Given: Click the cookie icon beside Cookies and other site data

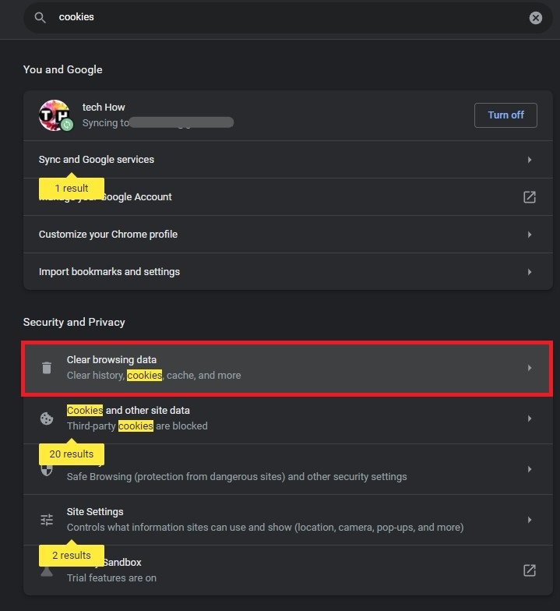Looking at the screenshot, I should point(47,419).
